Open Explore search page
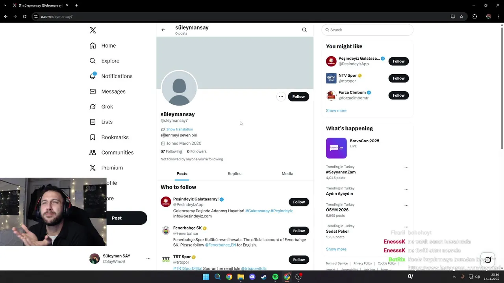The width and height of the screenshot is (504, 283). click(x=104, y=61)
